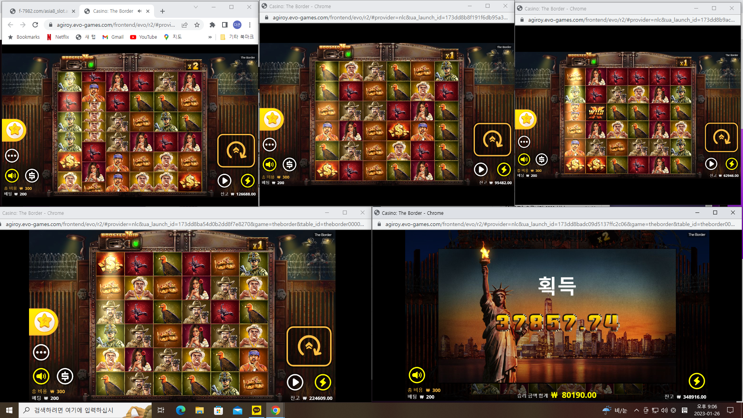Screen dimensions: 743x418
Task: Expand hidden bookmarks overflow chevron
Action: tap(210, 37)
